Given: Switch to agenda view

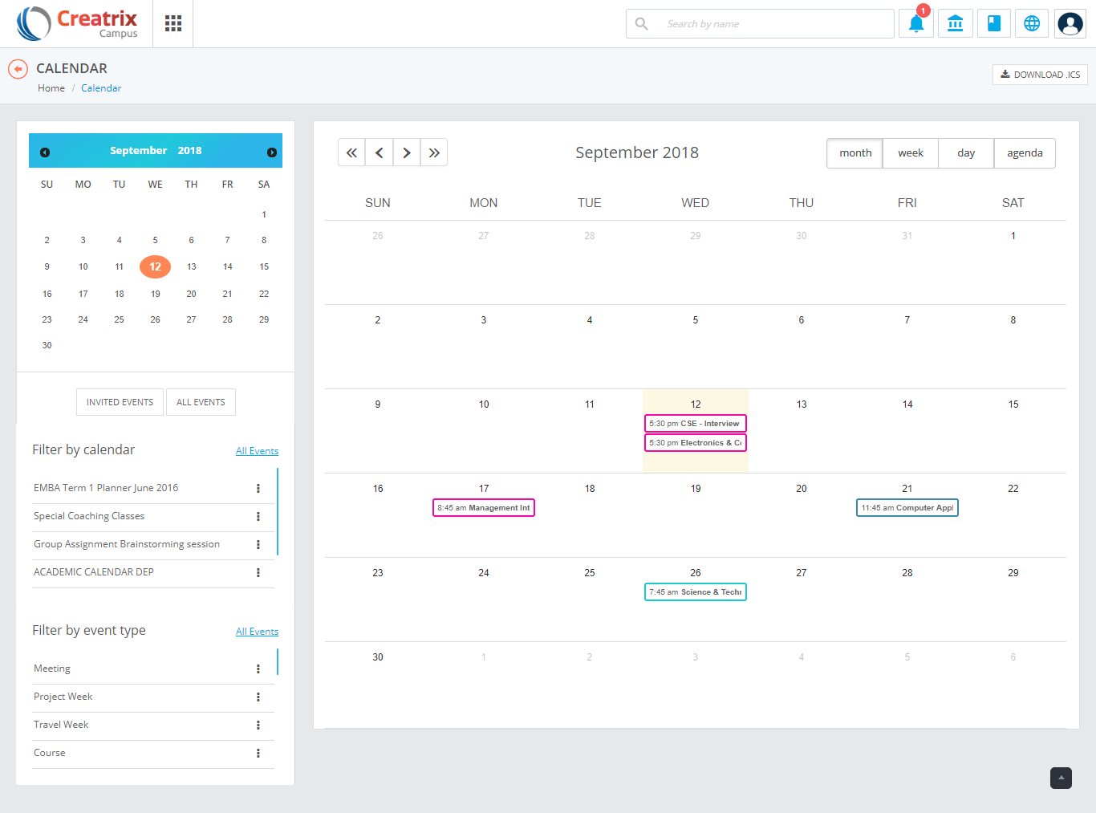Looking at the screenshot, I should [x=1025, y=152].
